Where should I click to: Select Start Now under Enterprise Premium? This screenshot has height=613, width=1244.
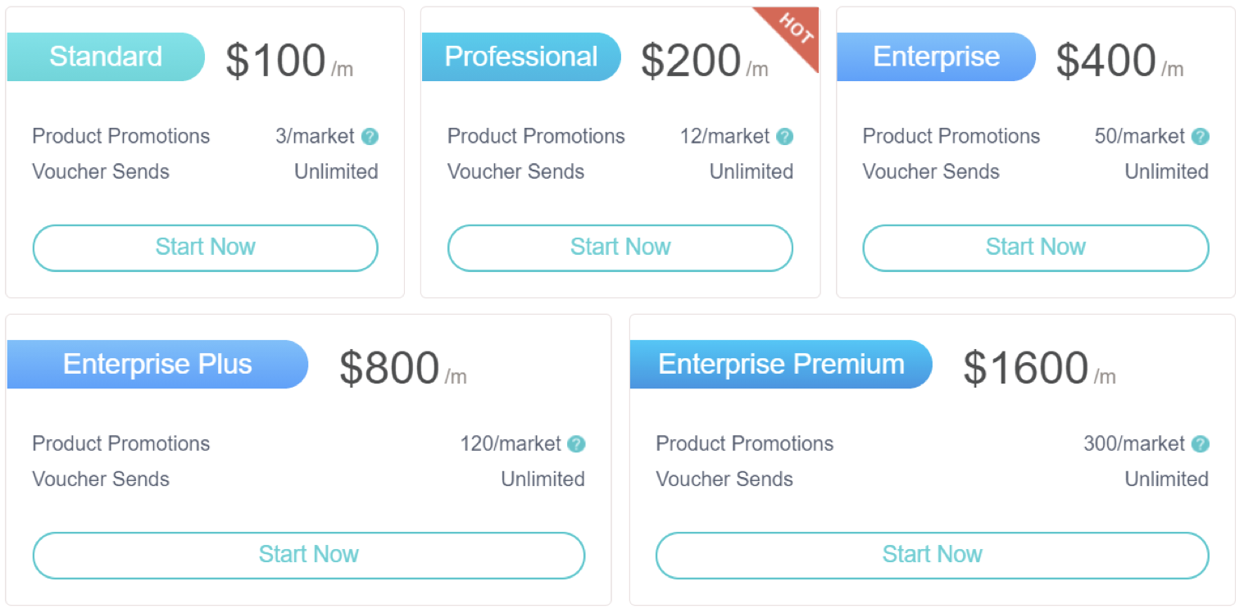[x=933, y=555]
